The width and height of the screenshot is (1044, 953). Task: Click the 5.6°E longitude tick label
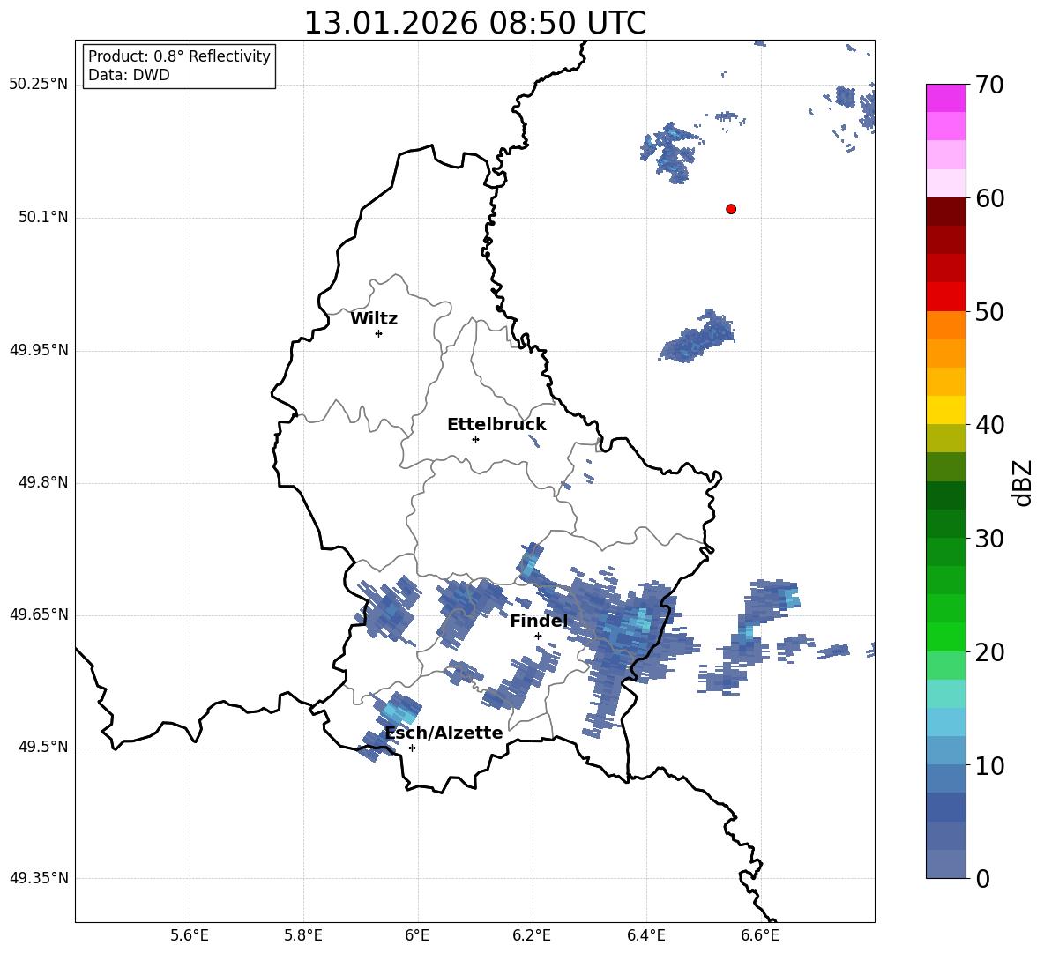(190, 935)
